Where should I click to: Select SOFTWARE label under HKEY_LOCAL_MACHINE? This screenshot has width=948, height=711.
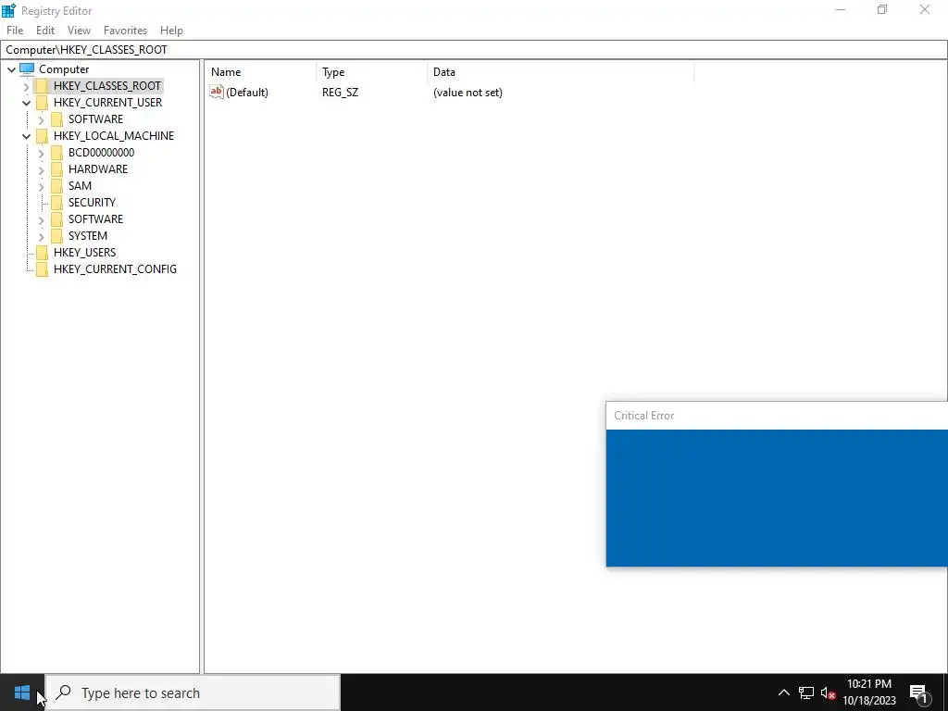click(x=95, y=218)
